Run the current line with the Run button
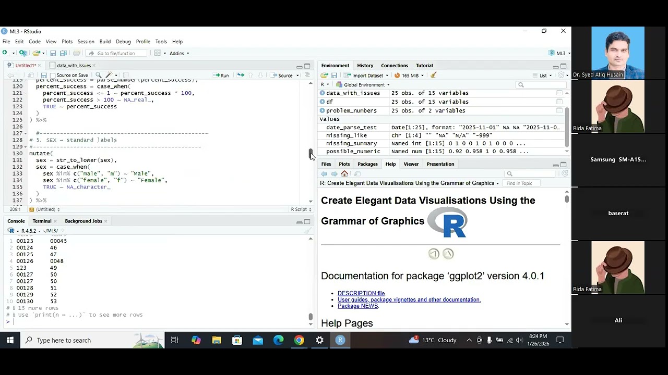The height and width of the screenshot is (375, 668). pyautogui.click(x=221, y=76)
